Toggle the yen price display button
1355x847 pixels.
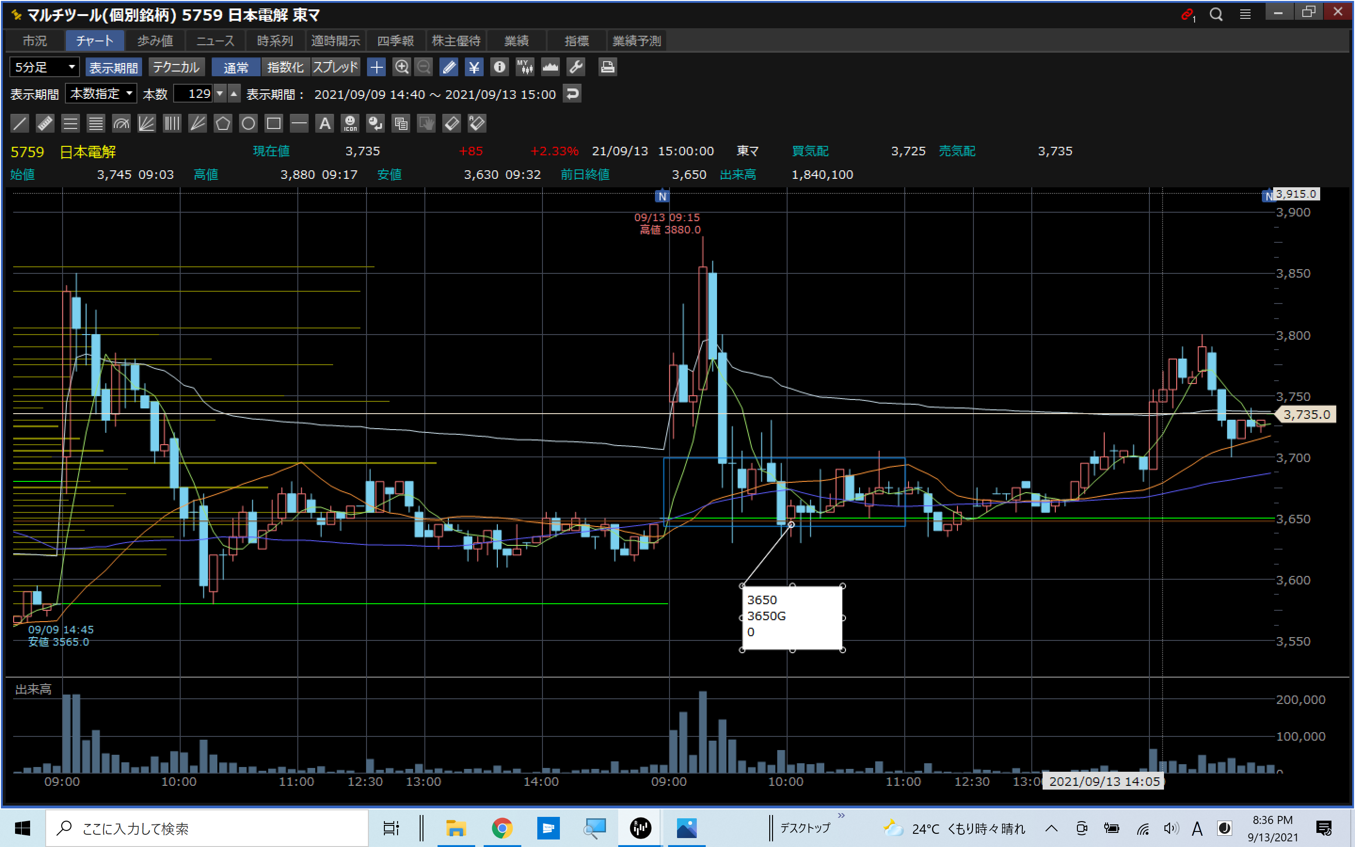[x=474, y=67]
